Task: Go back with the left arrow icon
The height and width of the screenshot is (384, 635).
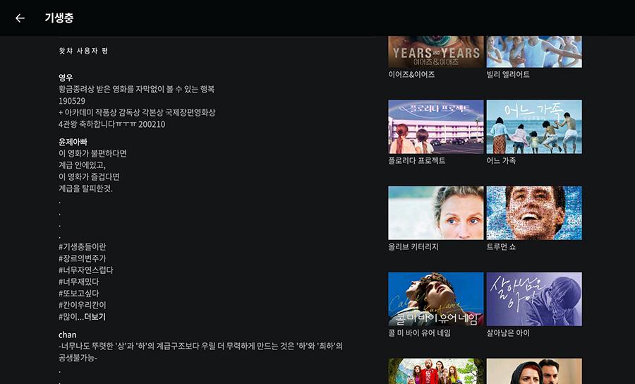Action: [x=20, y=18]
